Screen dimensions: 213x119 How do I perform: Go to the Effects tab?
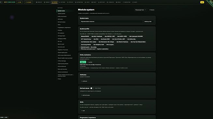coord(70,2)
